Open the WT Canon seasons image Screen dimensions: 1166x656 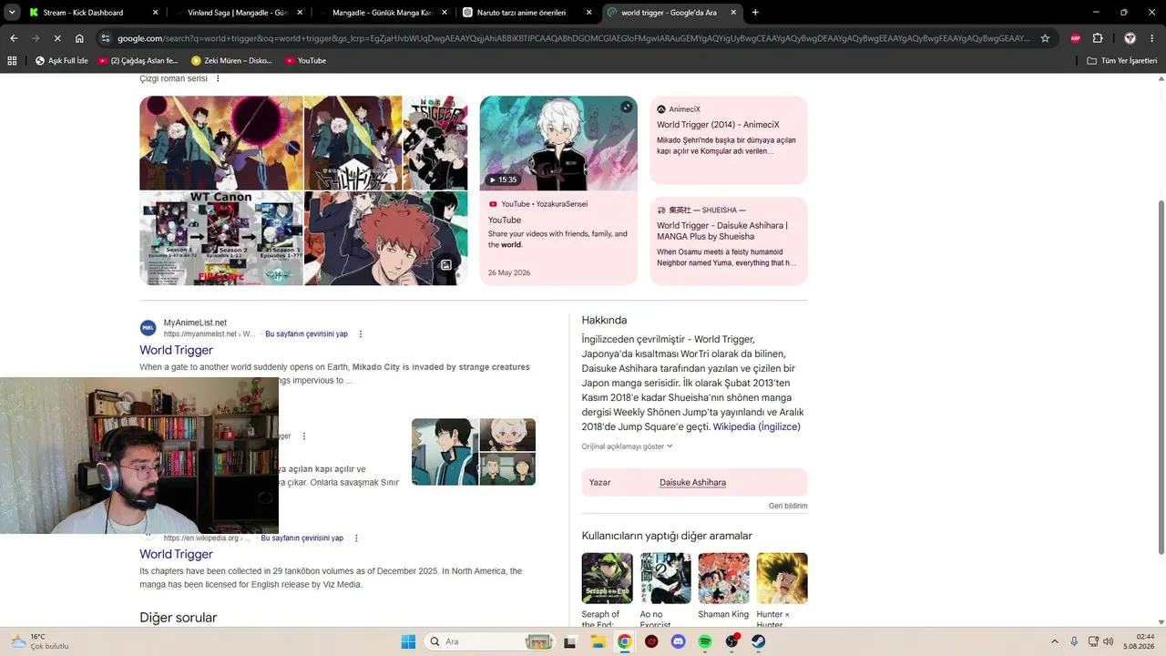click(221, 239)
